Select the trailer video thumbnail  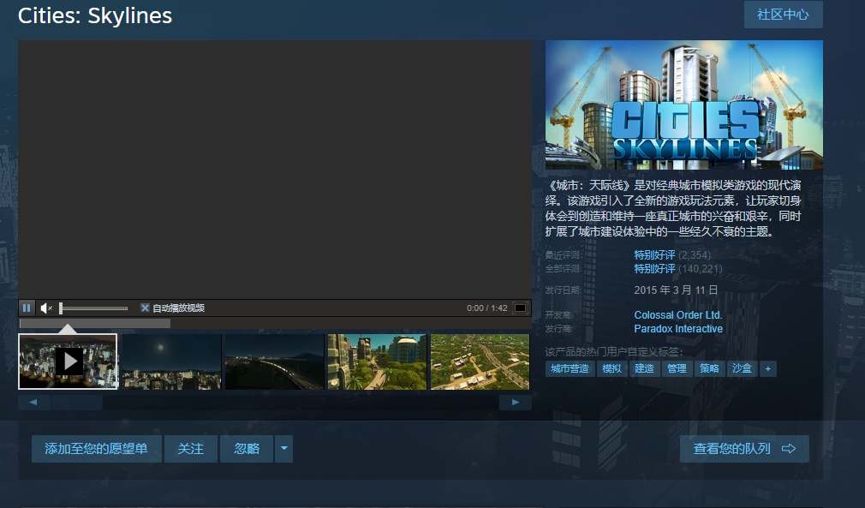[x=68, y=362]
